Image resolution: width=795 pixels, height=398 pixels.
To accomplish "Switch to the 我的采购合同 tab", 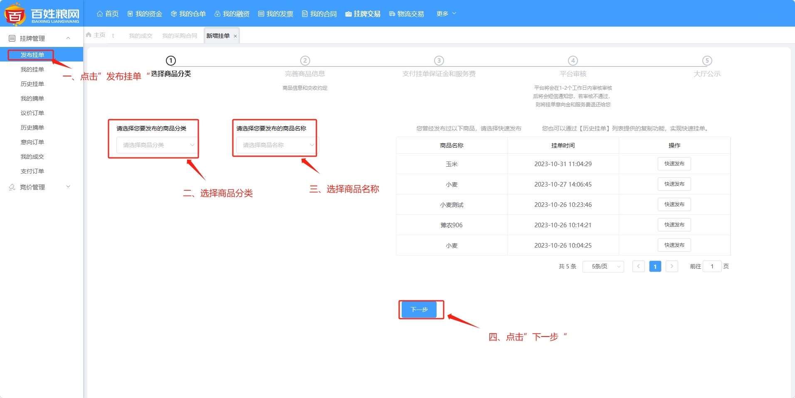I will pyautogui.click(x=180, y=36).
